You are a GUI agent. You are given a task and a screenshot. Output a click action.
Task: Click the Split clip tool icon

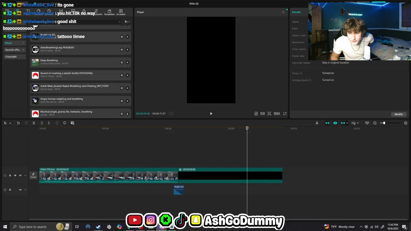34,123
